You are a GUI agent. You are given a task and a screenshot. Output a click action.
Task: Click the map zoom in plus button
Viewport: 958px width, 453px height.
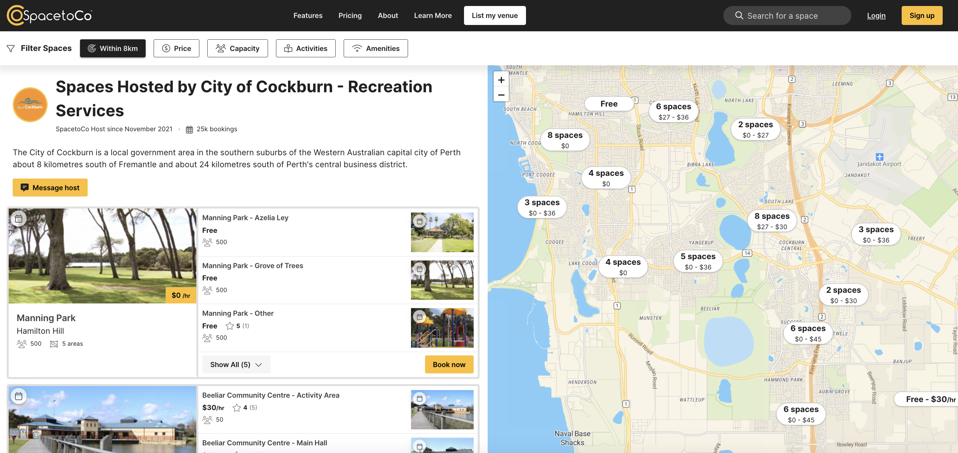tap(501, 80)
